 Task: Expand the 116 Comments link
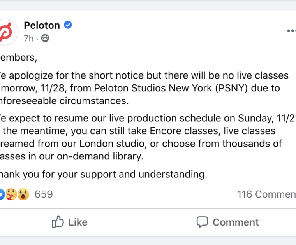click(x=266, y=194)
